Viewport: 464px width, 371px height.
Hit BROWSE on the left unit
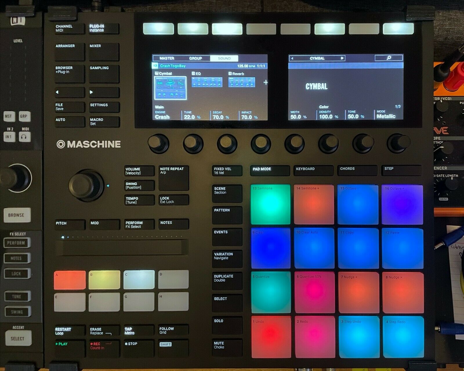(x=17, y=215)
